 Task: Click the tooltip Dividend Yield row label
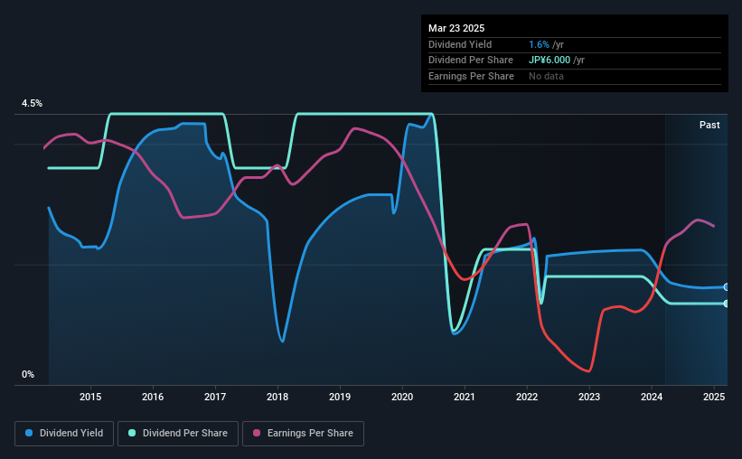460,44
